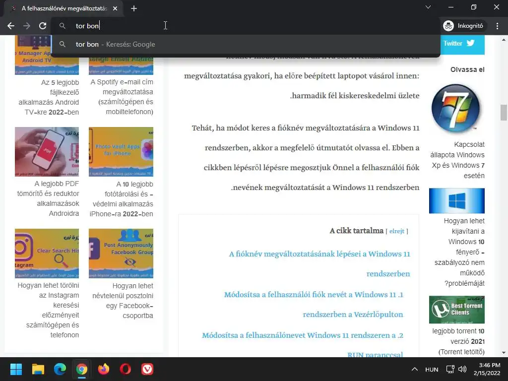Screen dimensions: 508x381
Task: Launch Opera from the taskbar
Action: click(x=126, y=369)
